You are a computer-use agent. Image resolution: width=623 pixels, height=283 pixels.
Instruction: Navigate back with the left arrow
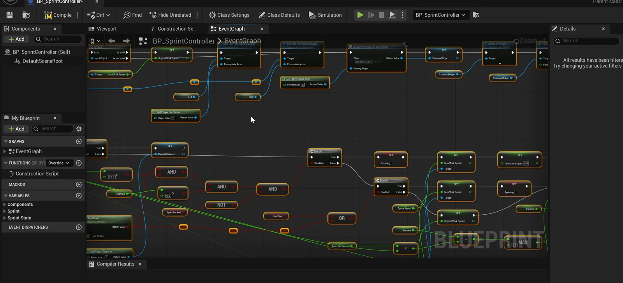click(112, 41)
